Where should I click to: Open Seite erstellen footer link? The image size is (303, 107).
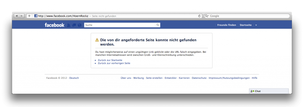pos(154,78)
